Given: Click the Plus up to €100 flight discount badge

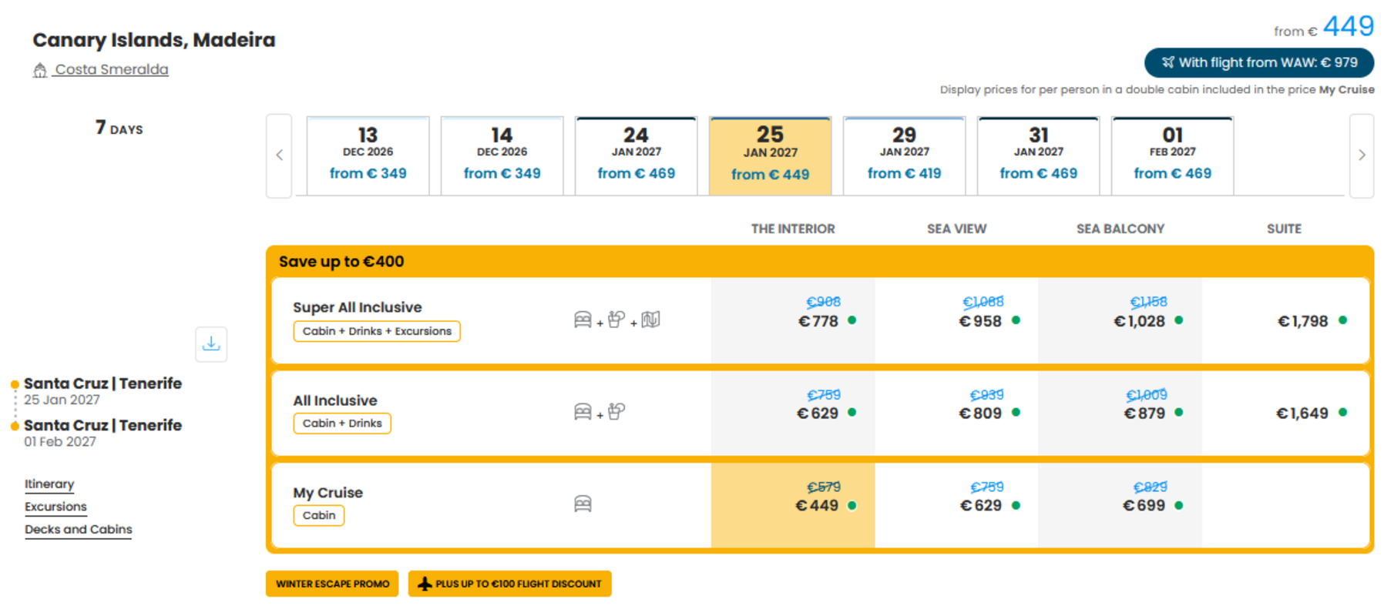Looking at the screenshot, I should click(510, 584).
